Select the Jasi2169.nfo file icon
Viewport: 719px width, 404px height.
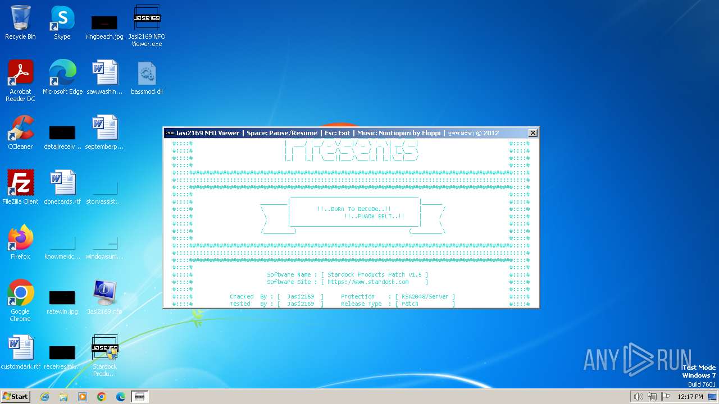click(x=104, y=297)
